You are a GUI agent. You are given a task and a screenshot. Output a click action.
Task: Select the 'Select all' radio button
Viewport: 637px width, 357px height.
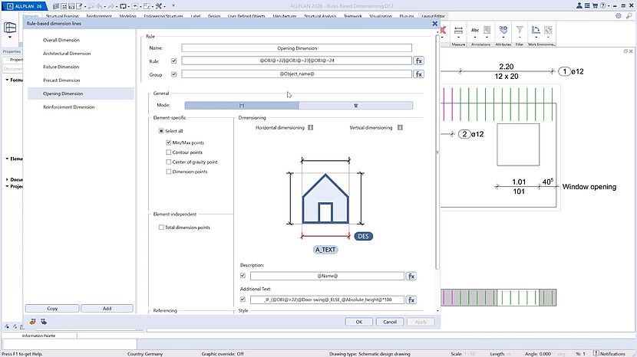pyautogui.click(x=160, y=131)
